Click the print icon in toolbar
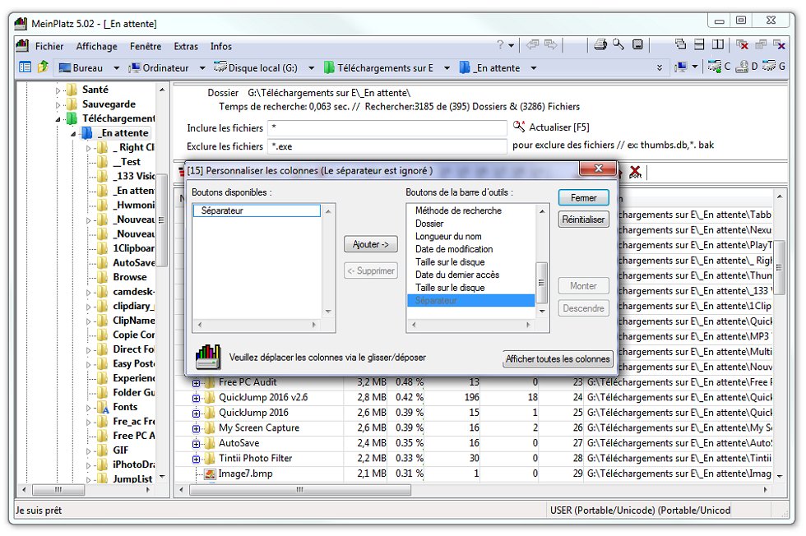The width and height of the screenshot is (806, 536). [x=600, y=44]
